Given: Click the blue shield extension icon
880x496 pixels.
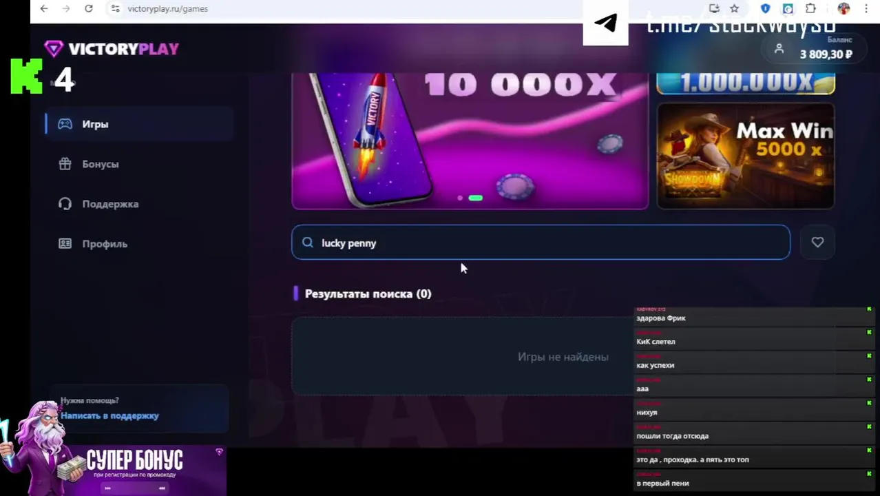Looking at the screenshot, I should coord(765,8).
